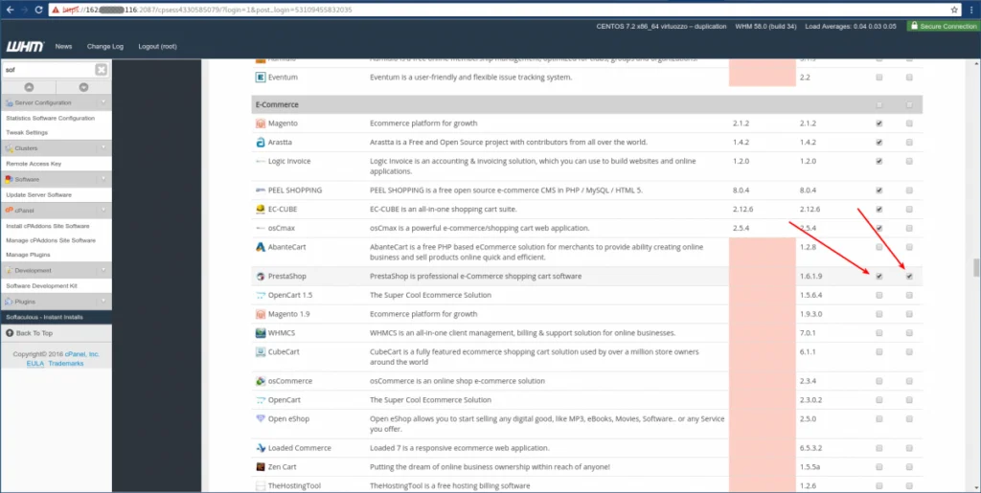This screenshot has height=493, width=981.
Task: Open Statistics Software Configuration
Action: point(51,118)
